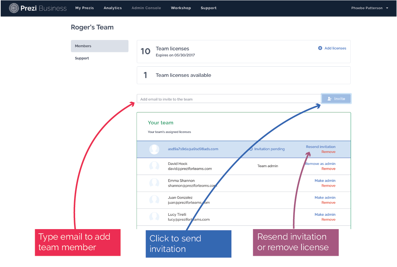
Task: Select the Support sidebar tab
Action: pyautogui.click(x=82, y=58)
